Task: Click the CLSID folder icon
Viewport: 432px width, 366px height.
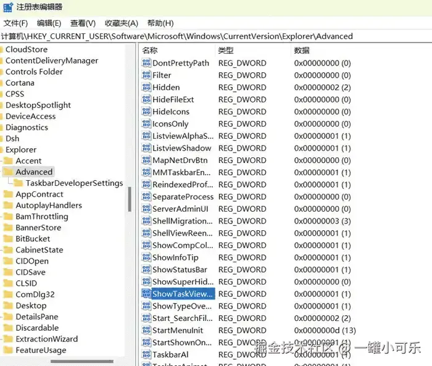Action: click(x=8, y=283)
